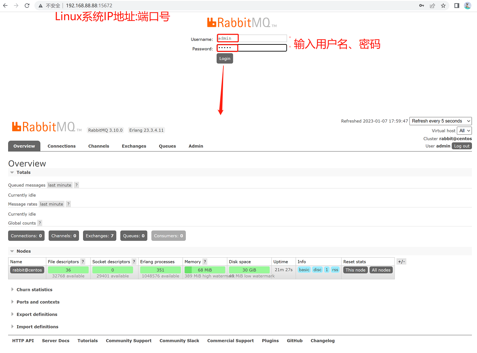Open help for Global counts
This screenshot has width=477, height=353.
click(x=40, y=223)
